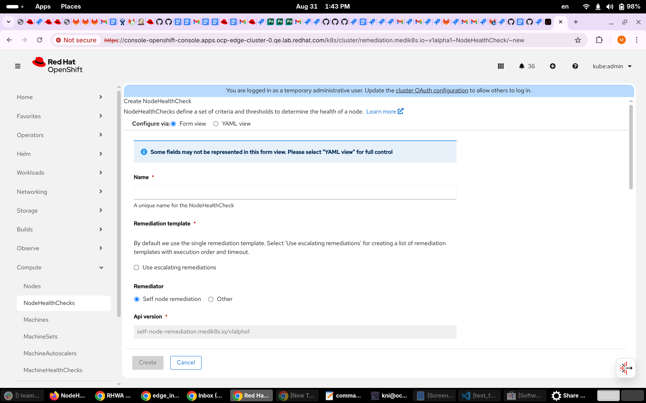This screenshot has width=646, height=403.
Task: Click the plus import quick-create icon
Action: [x=552, y=66]
